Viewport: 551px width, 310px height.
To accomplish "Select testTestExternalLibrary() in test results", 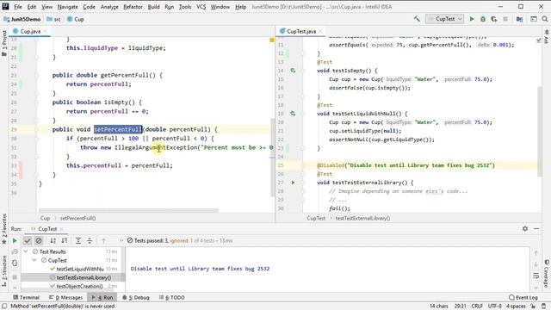I will [x=84, y=277].
